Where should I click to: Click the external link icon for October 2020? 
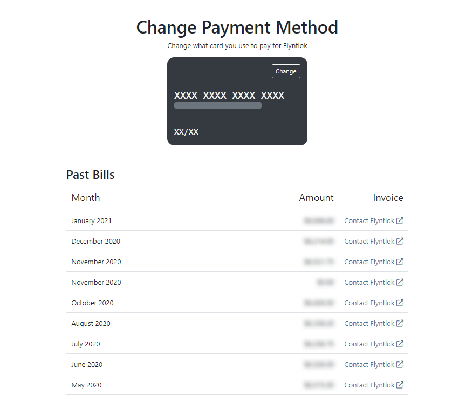tap(400, 303)
